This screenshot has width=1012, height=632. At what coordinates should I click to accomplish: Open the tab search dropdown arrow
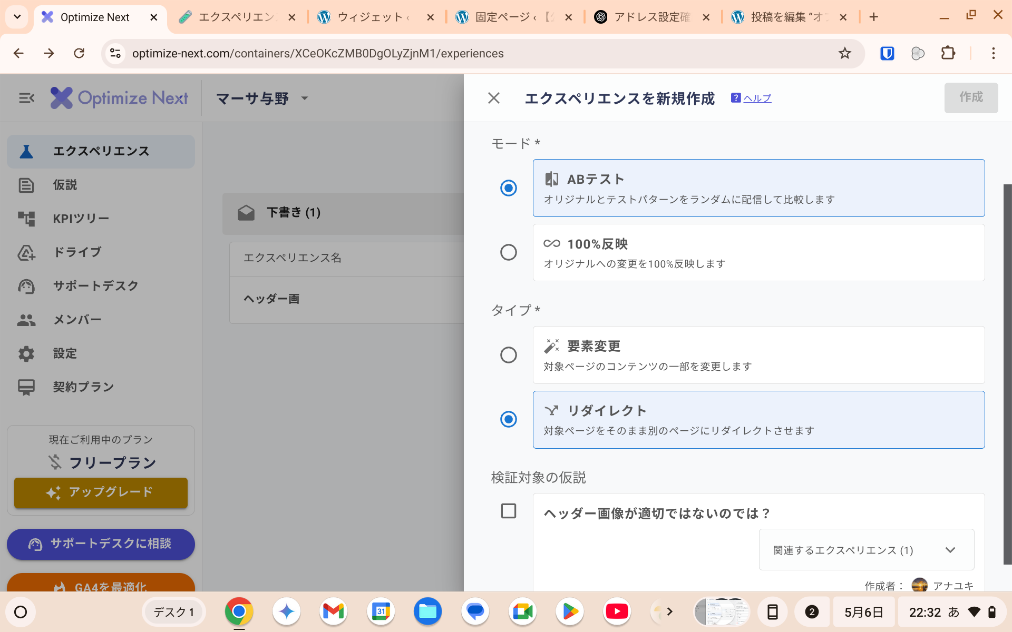[x=17, y=17]
